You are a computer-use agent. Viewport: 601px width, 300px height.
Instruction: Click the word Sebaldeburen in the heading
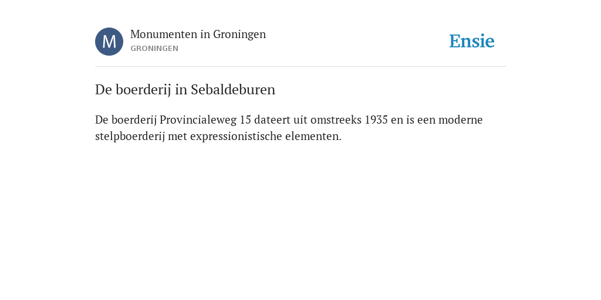(x=233, y=90)
